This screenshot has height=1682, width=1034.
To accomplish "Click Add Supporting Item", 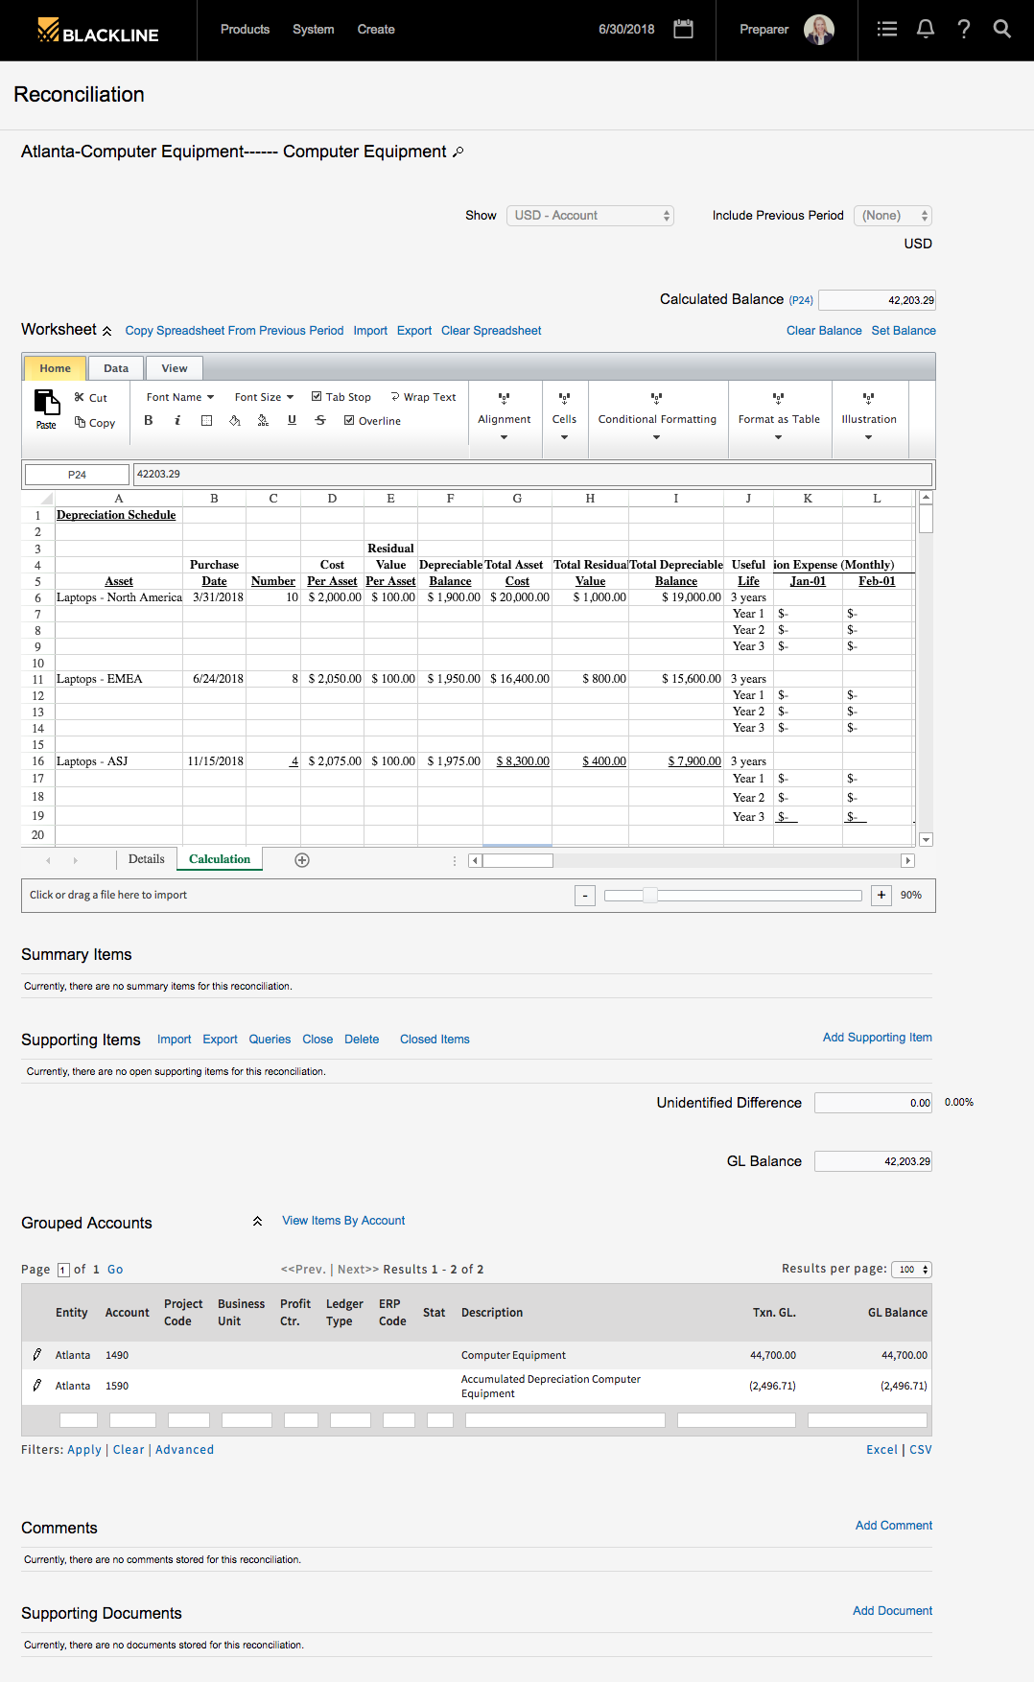I will coord(878,1038).
